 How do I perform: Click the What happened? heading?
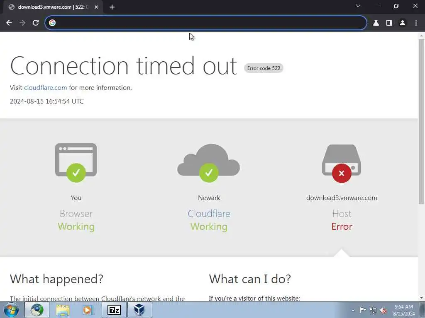tap(56, 279)
